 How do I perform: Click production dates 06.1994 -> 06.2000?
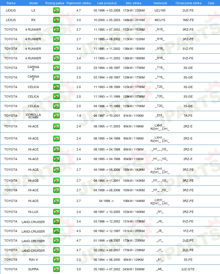coord(107,260)
